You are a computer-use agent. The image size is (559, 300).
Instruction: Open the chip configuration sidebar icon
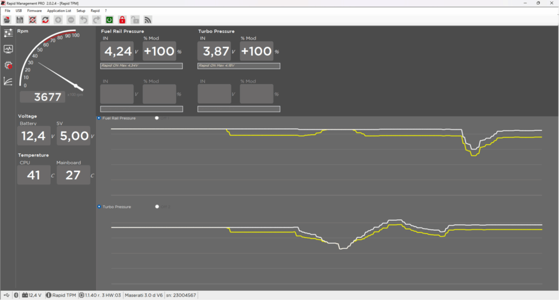8,65
